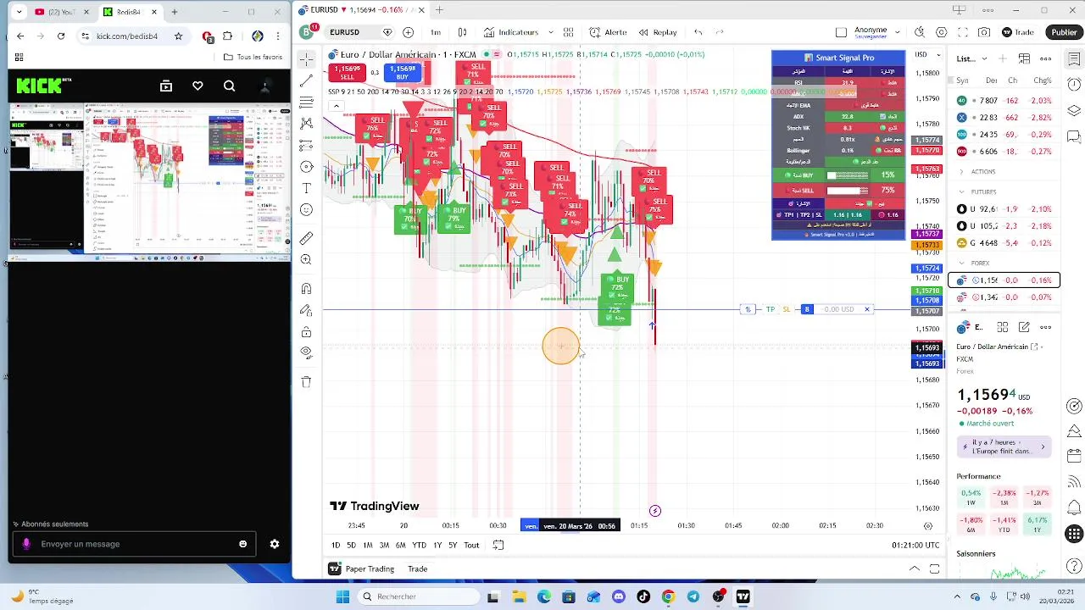Viewport: 1085px width, 610px height.
Task: Click the Kick heart following icon
Action: point(198,86)
